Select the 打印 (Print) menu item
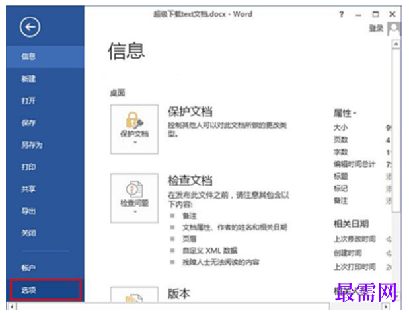The image size is (409, 313). point(45,167)
